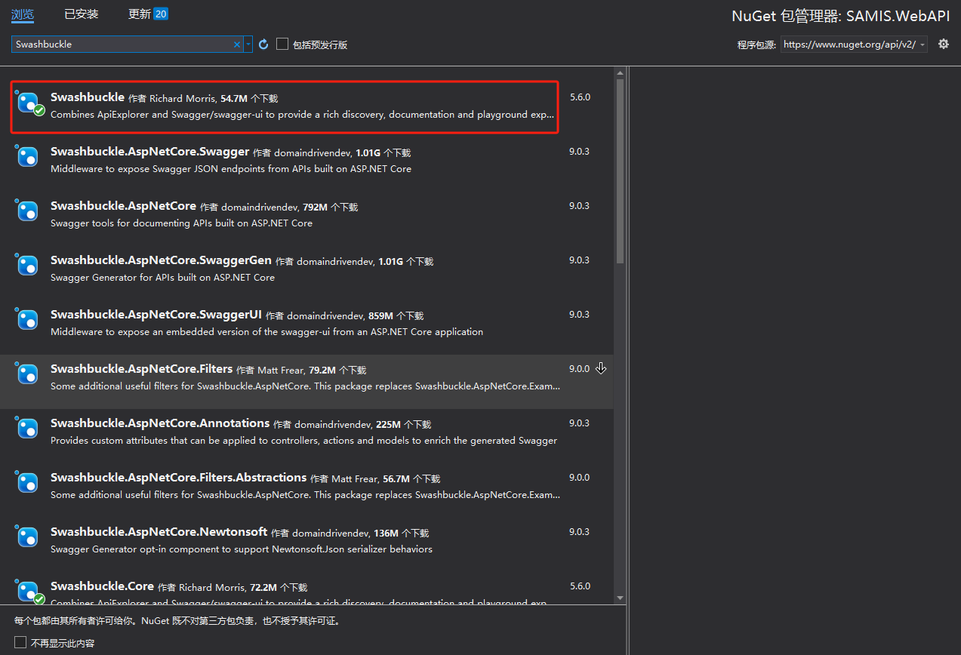Select Swashbuckle.AspNetCore.Filters title by Matt Frear
961x655 pixels.
141,369
